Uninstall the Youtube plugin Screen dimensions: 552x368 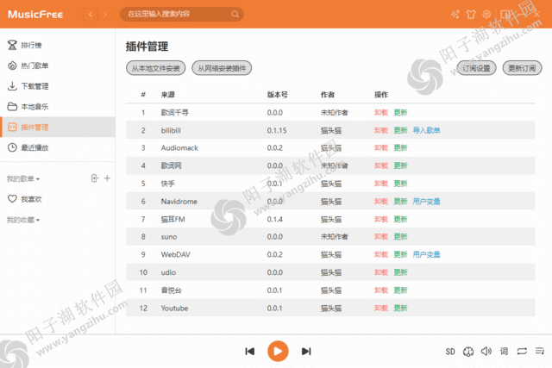381,309
